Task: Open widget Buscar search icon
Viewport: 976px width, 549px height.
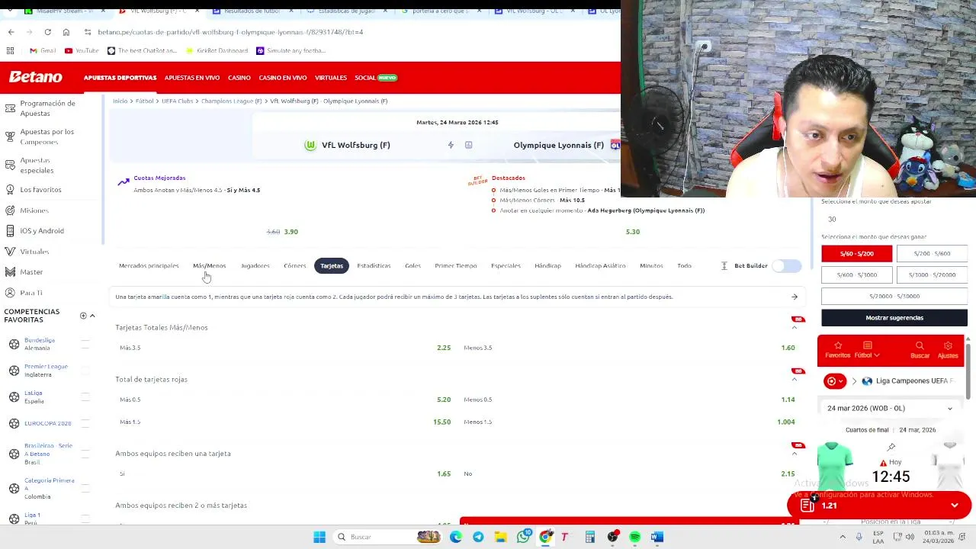Action: (920, 350)
